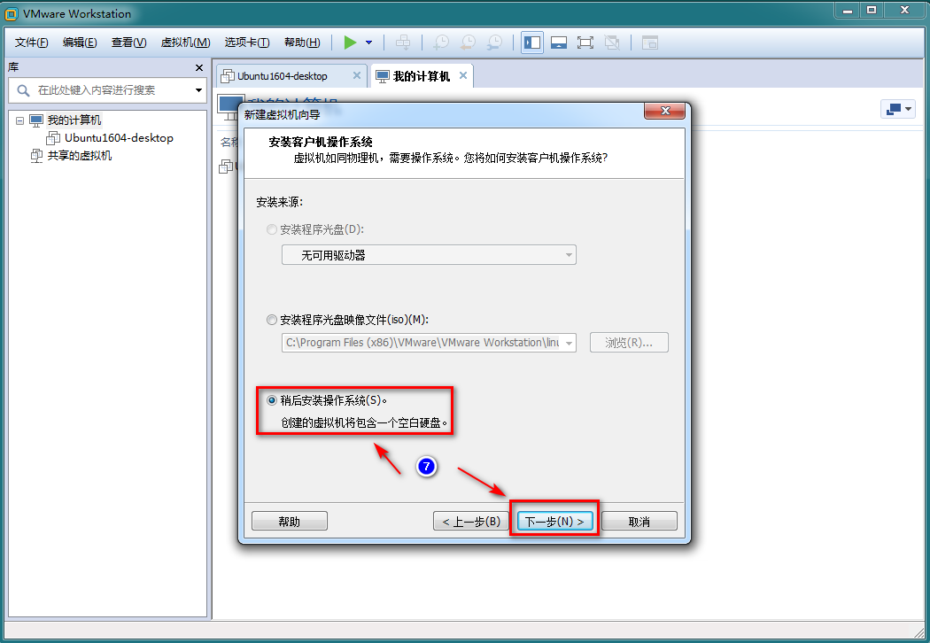
Task: Click the 安装来源: label text
Action: pos(279,202)
